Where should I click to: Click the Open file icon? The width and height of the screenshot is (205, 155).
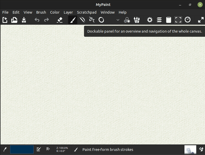(14, 20)
